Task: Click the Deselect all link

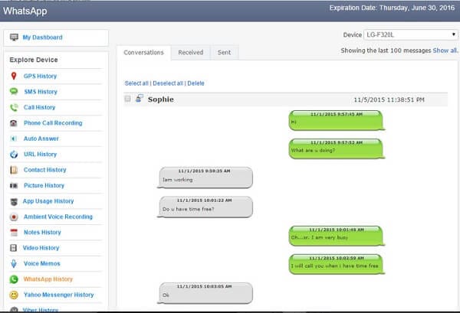Action: point(167,83)
